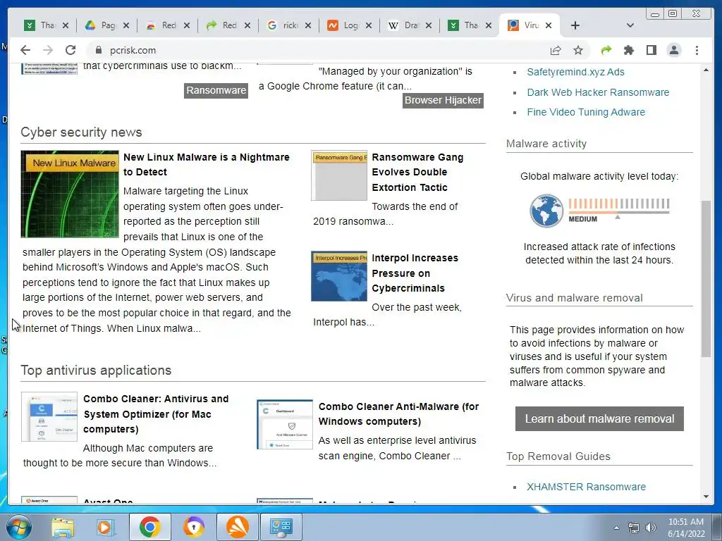Open 'Ransomware Gang Evolves Double Extortion Tactic' headline
722x541 pixels.
(417, 172)
